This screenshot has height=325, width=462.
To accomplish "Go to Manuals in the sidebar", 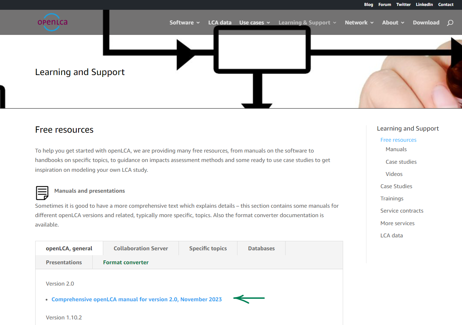I will click(396, 149).
